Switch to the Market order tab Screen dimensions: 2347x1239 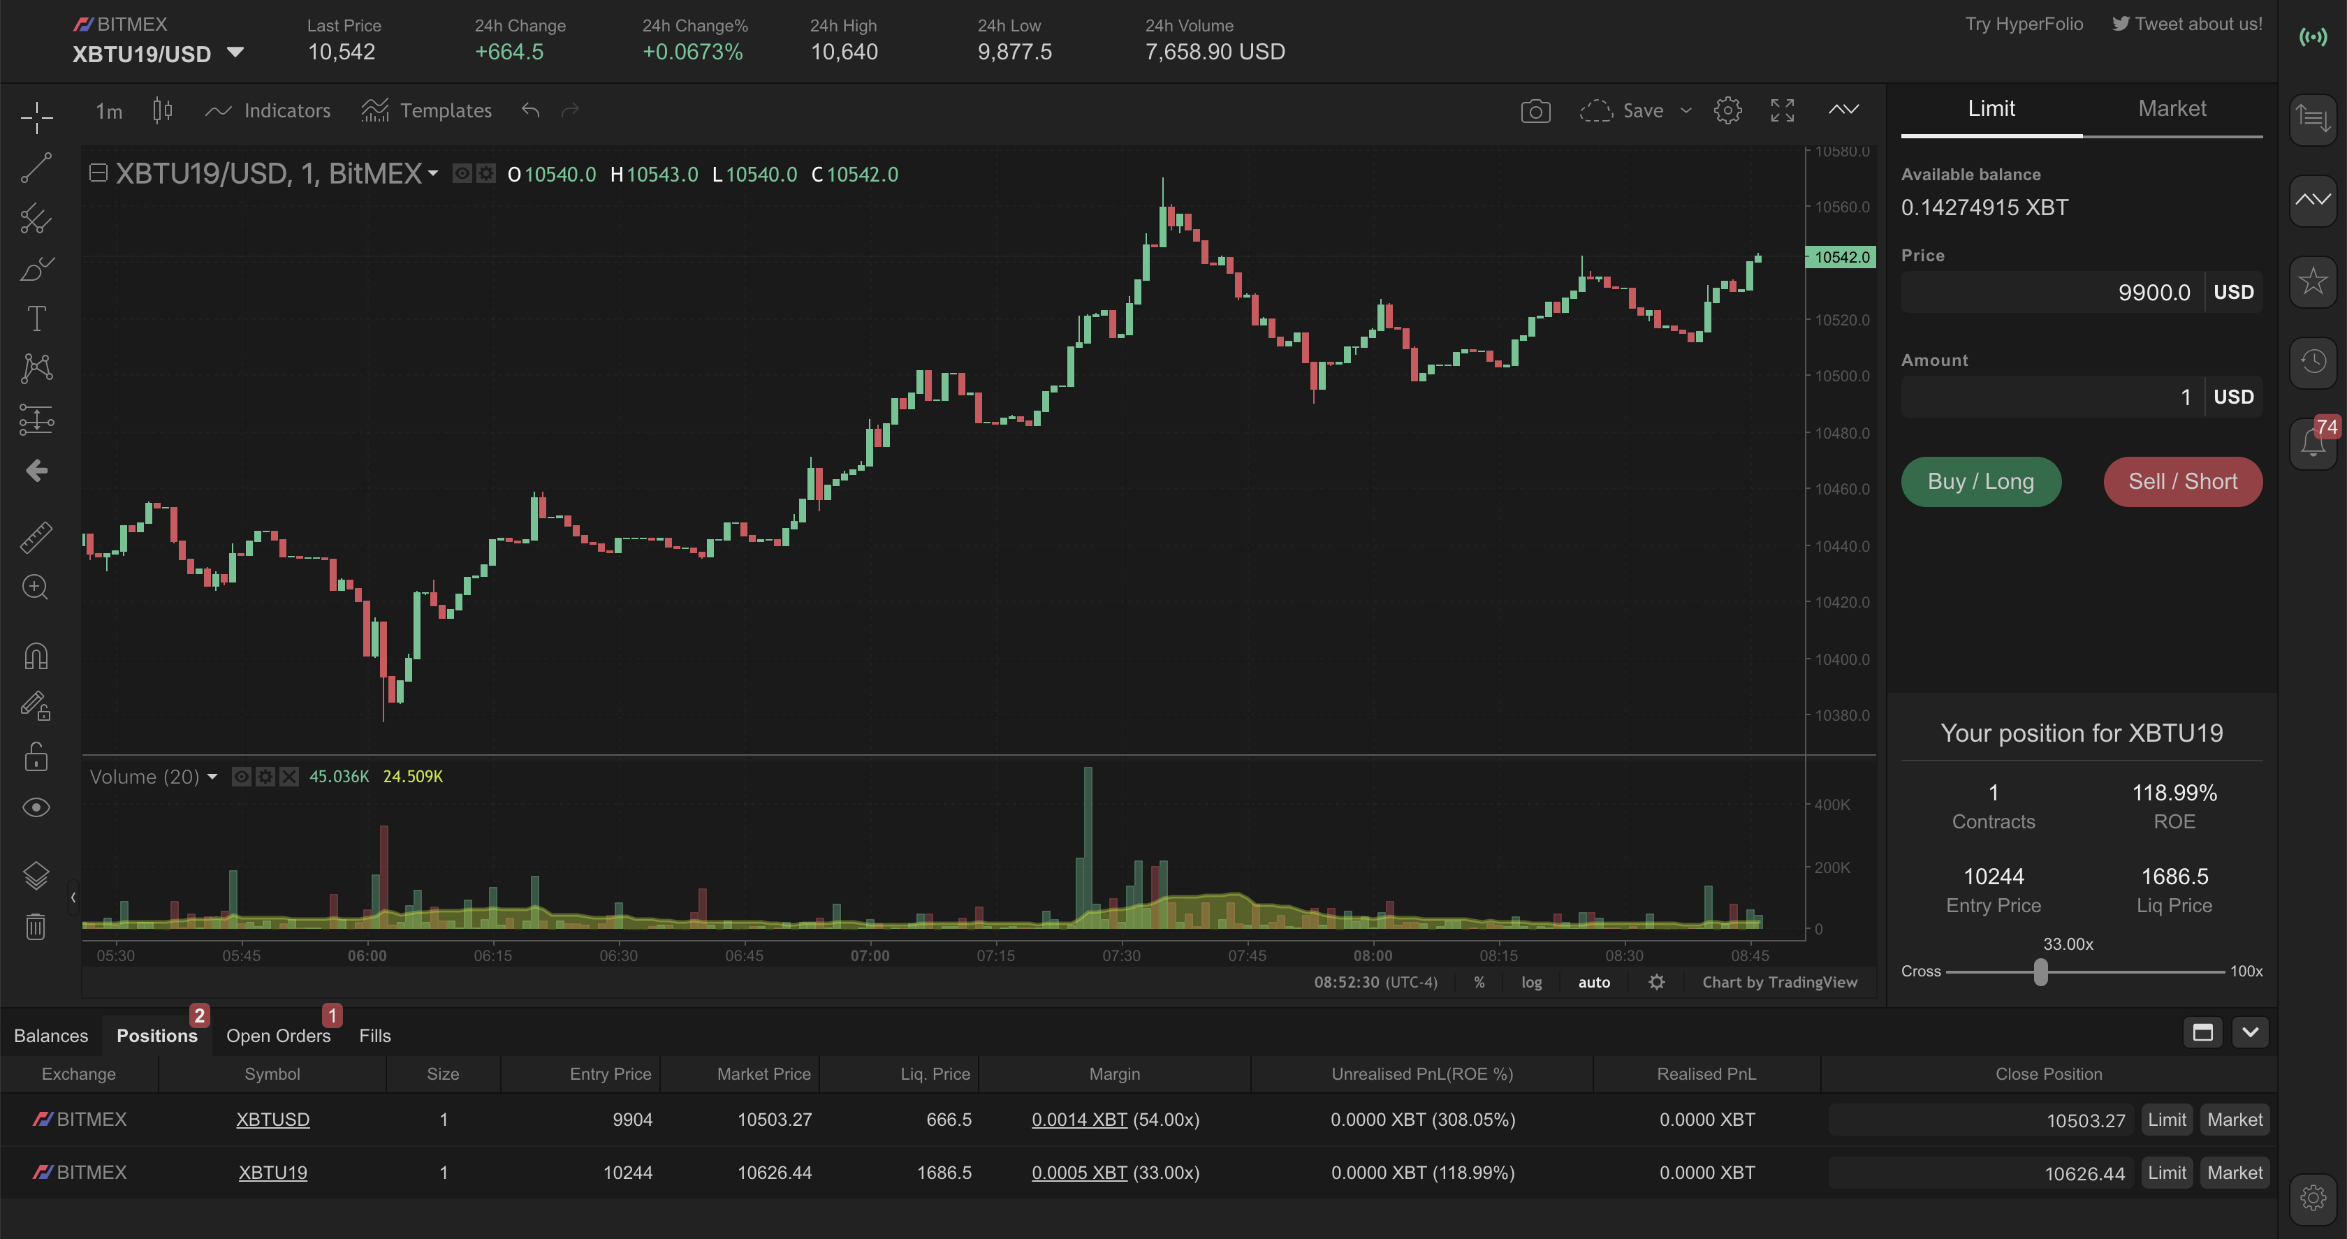click(2172, 110)
